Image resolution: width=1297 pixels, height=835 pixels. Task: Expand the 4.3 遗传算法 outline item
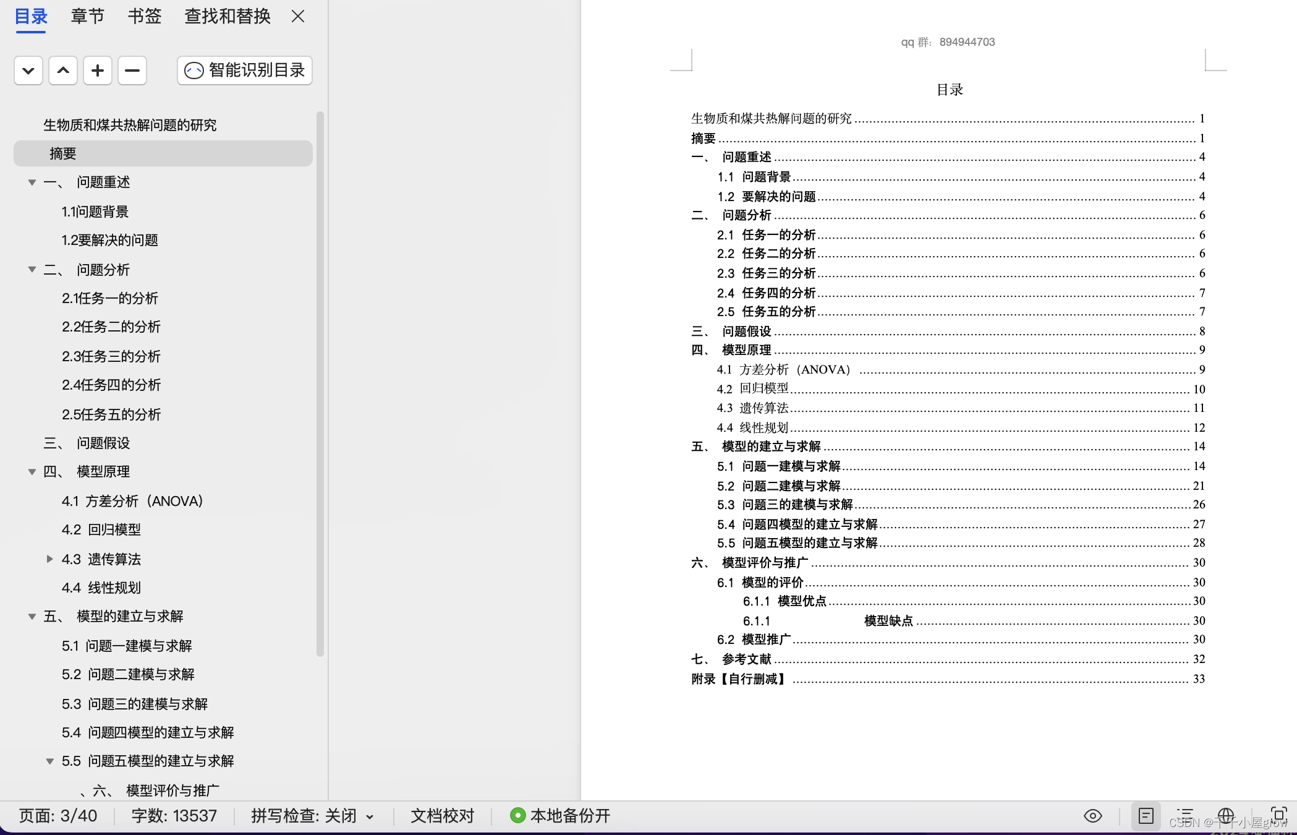click(x=50, y=559)
